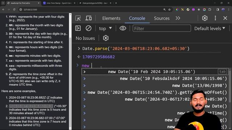Open the tab search dropdown arrow
The width and height of the screenshot is (232, 130).
[x=3, y=3]
